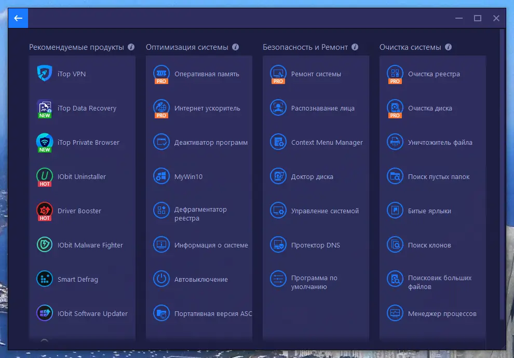The height and width of the screenshot is (358, 514).
Task: Click the "Автовыключение" text
Action: [x=201, y=279]
